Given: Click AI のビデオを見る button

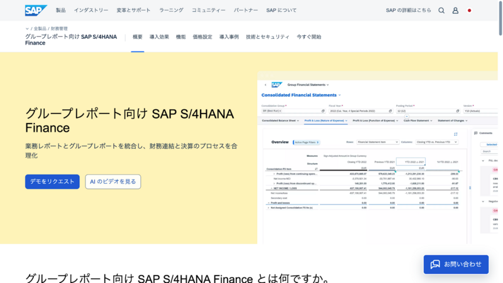Looking at the screenshot, I should (113, 181).
